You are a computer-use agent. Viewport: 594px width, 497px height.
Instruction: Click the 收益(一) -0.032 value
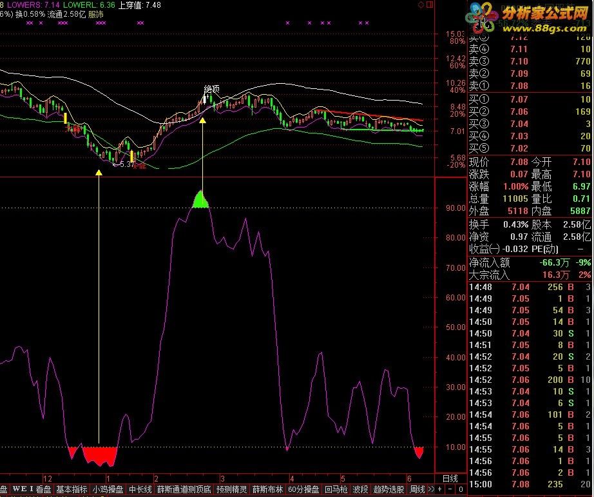[x=515, y=249]
